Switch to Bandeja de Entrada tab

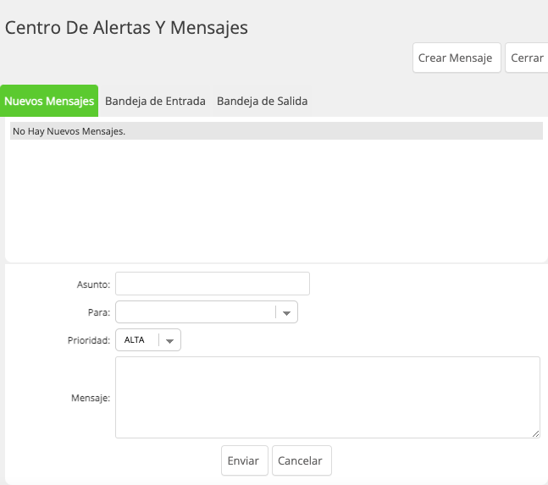[x=155, y=101]
